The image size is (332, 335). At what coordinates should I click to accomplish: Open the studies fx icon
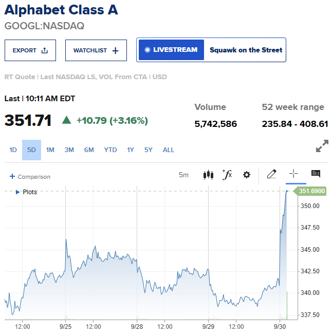pos(227,175)
